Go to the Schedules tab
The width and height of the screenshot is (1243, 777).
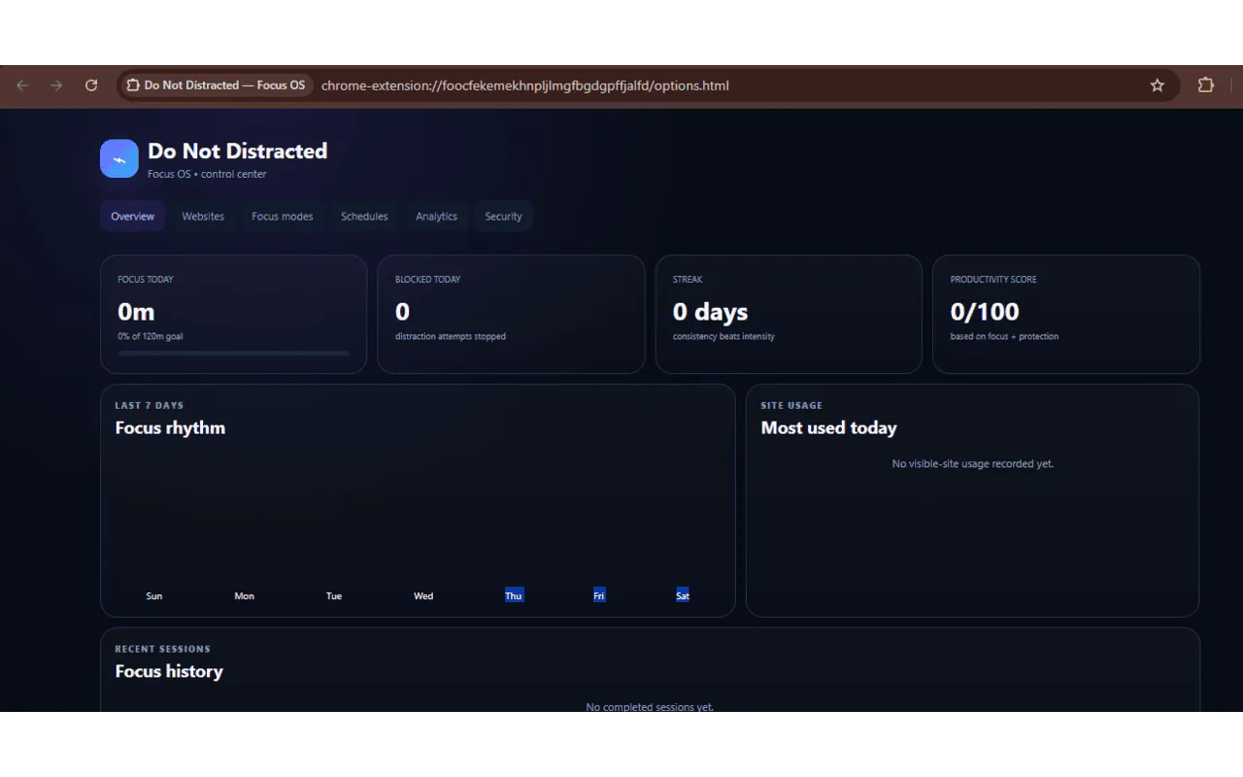(x=364, y=217)
